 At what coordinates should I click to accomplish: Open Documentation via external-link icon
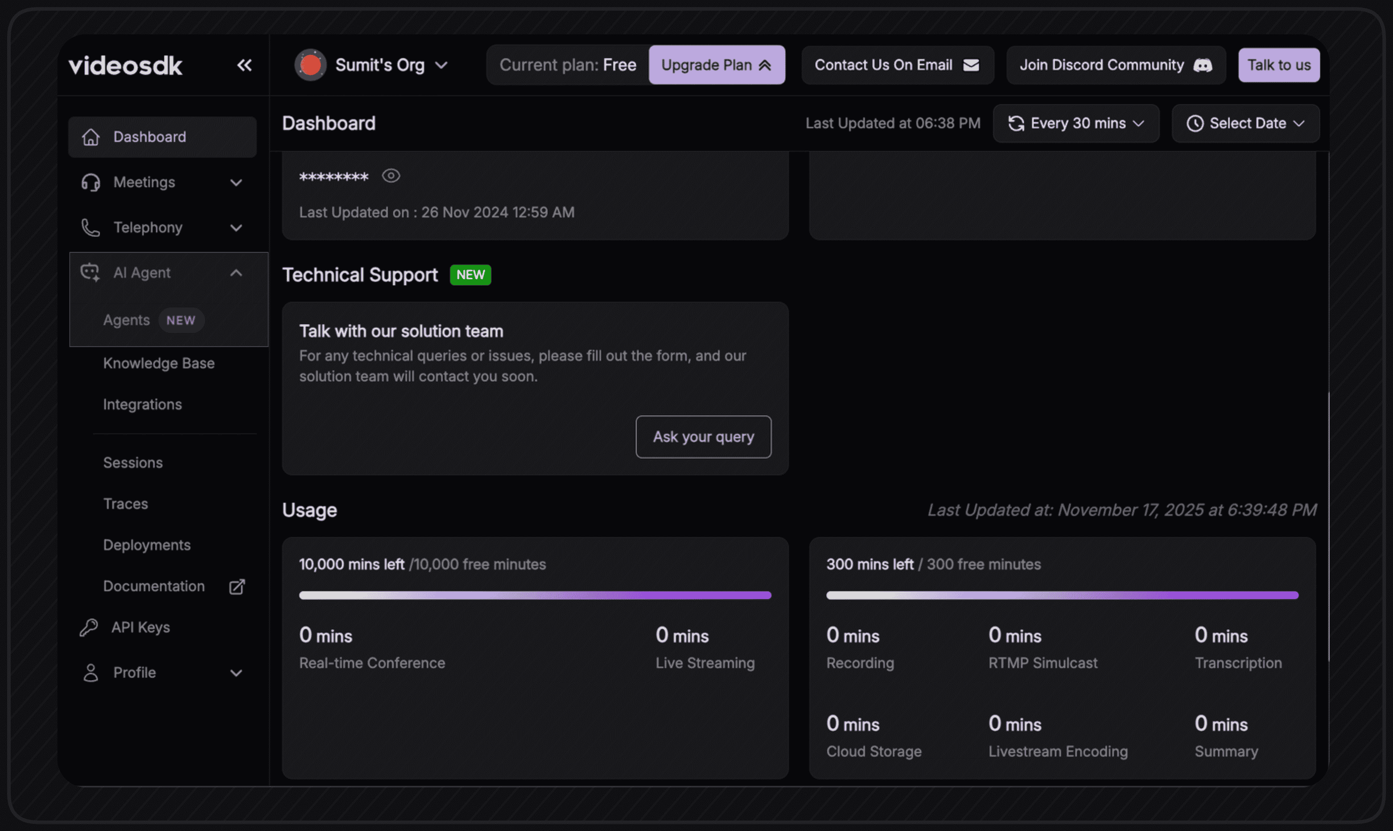tap(237, 586)
